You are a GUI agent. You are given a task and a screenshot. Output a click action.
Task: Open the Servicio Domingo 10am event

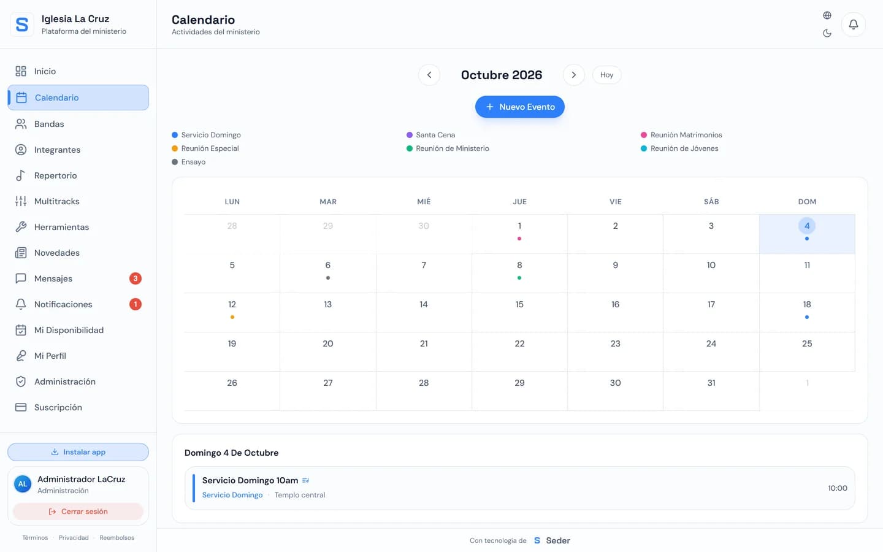[520, 488]
